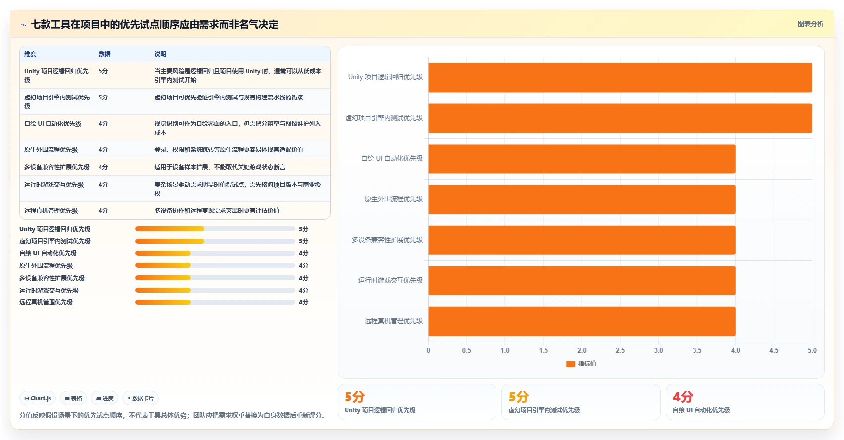This screenshot has height=440, width=844.
Task: Select the Chart.js tag chip
Action: [x=38, y=398]
